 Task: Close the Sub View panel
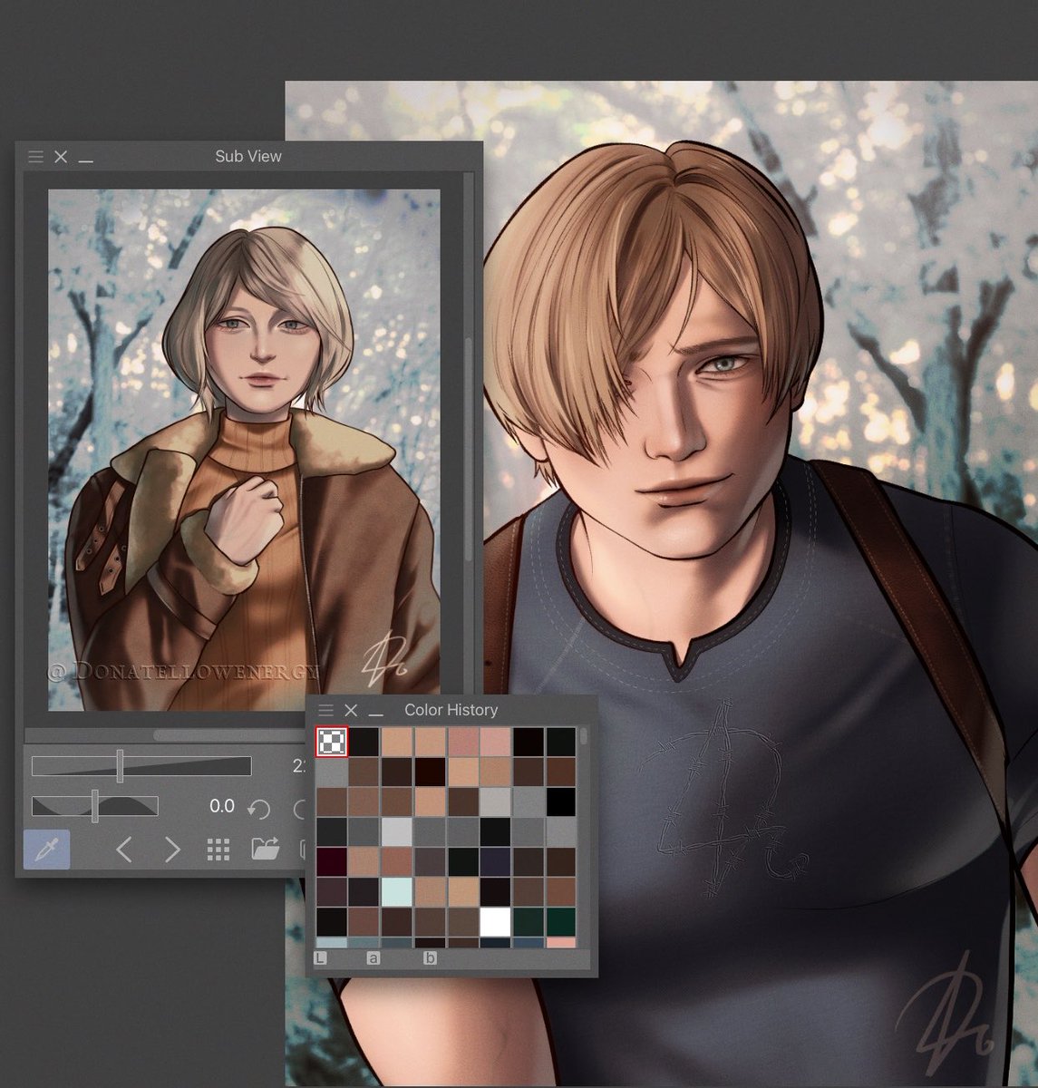click(61, 157)
